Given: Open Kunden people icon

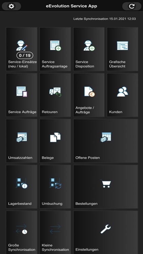Looking at the screenshot, I should pos(123,91).
